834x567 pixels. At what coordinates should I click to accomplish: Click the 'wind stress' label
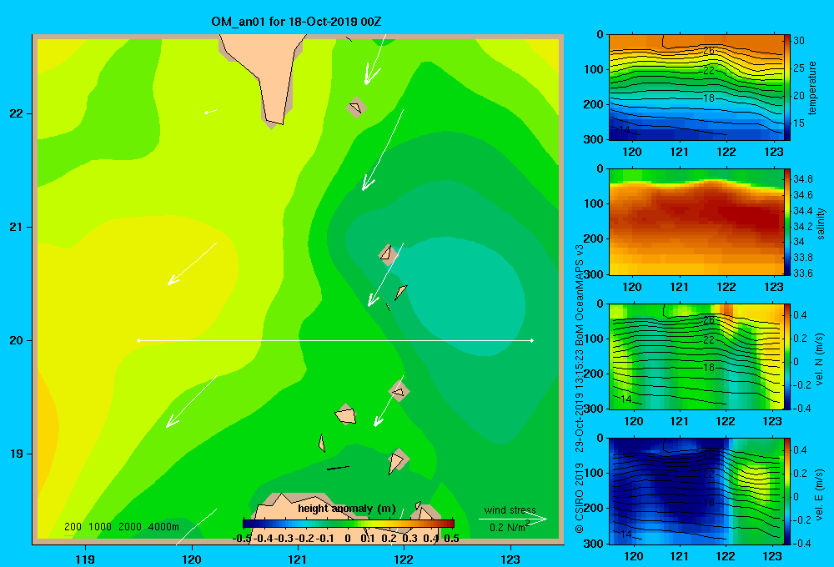point(510,510)
